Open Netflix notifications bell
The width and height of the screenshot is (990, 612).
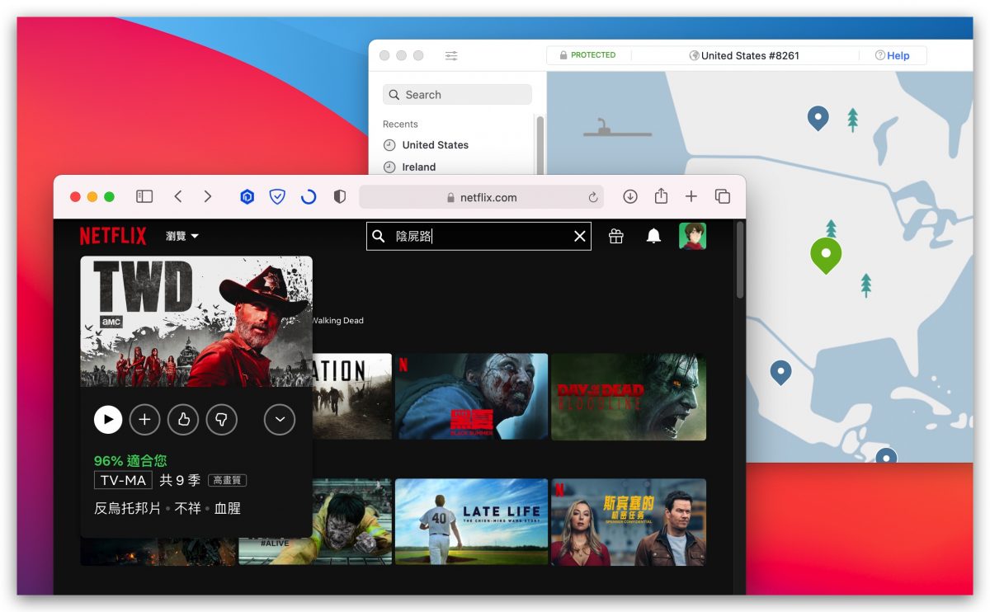(653, 237)
